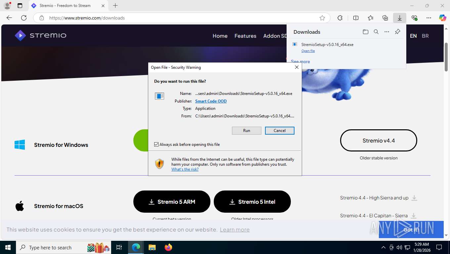This screenshot has width=450, height=254.
Task: Switch site language to EN
Action: [413, 36]
